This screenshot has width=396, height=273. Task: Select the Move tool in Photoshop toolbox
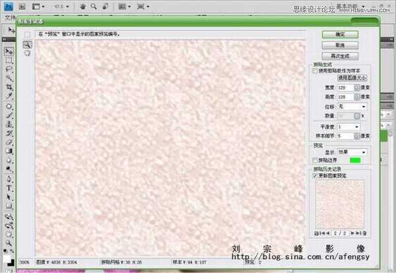tap(9, 51)
